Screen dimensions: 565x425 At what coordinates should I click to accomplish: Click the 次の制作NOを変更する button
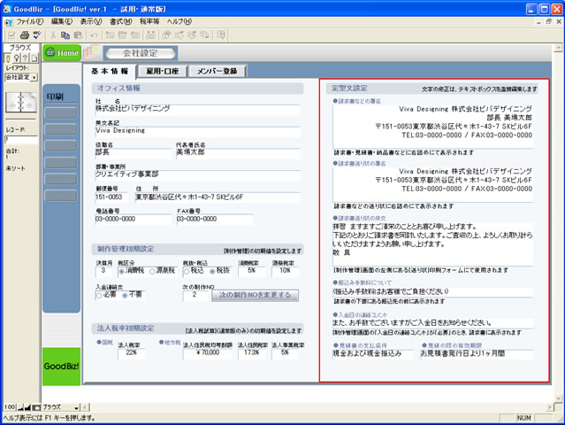point(254,294)
